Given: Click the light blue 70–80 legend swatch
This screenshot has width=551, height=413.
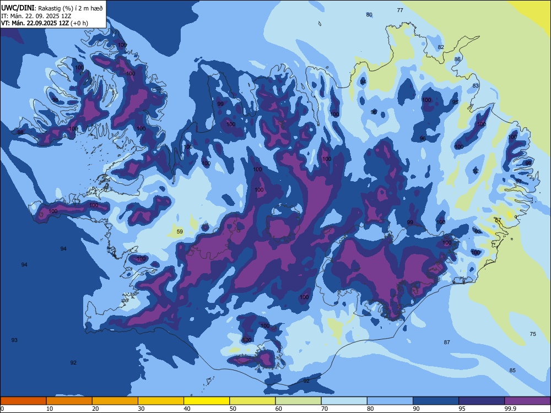Looking at the screenshot, I should 344,401.
